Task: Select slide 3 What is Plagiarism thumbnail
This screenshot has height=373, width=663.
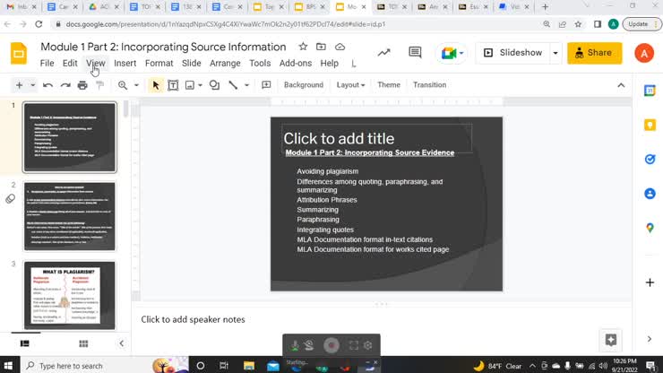Action: point(69,295)
